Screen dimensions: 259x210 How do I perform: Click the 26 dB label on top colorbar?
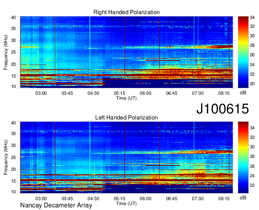coord(252,55)
